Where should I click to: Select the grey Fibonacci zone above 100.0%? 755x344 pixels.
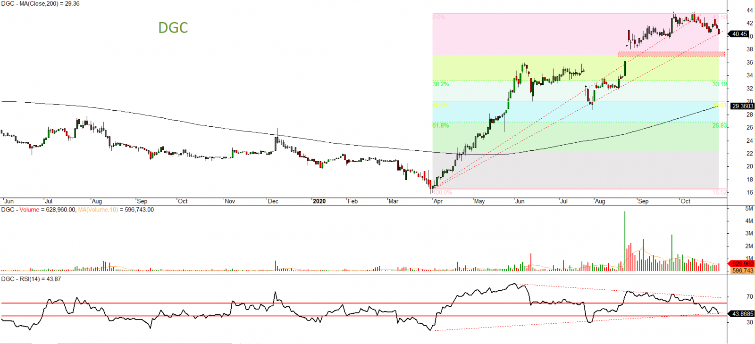[576, 170]
